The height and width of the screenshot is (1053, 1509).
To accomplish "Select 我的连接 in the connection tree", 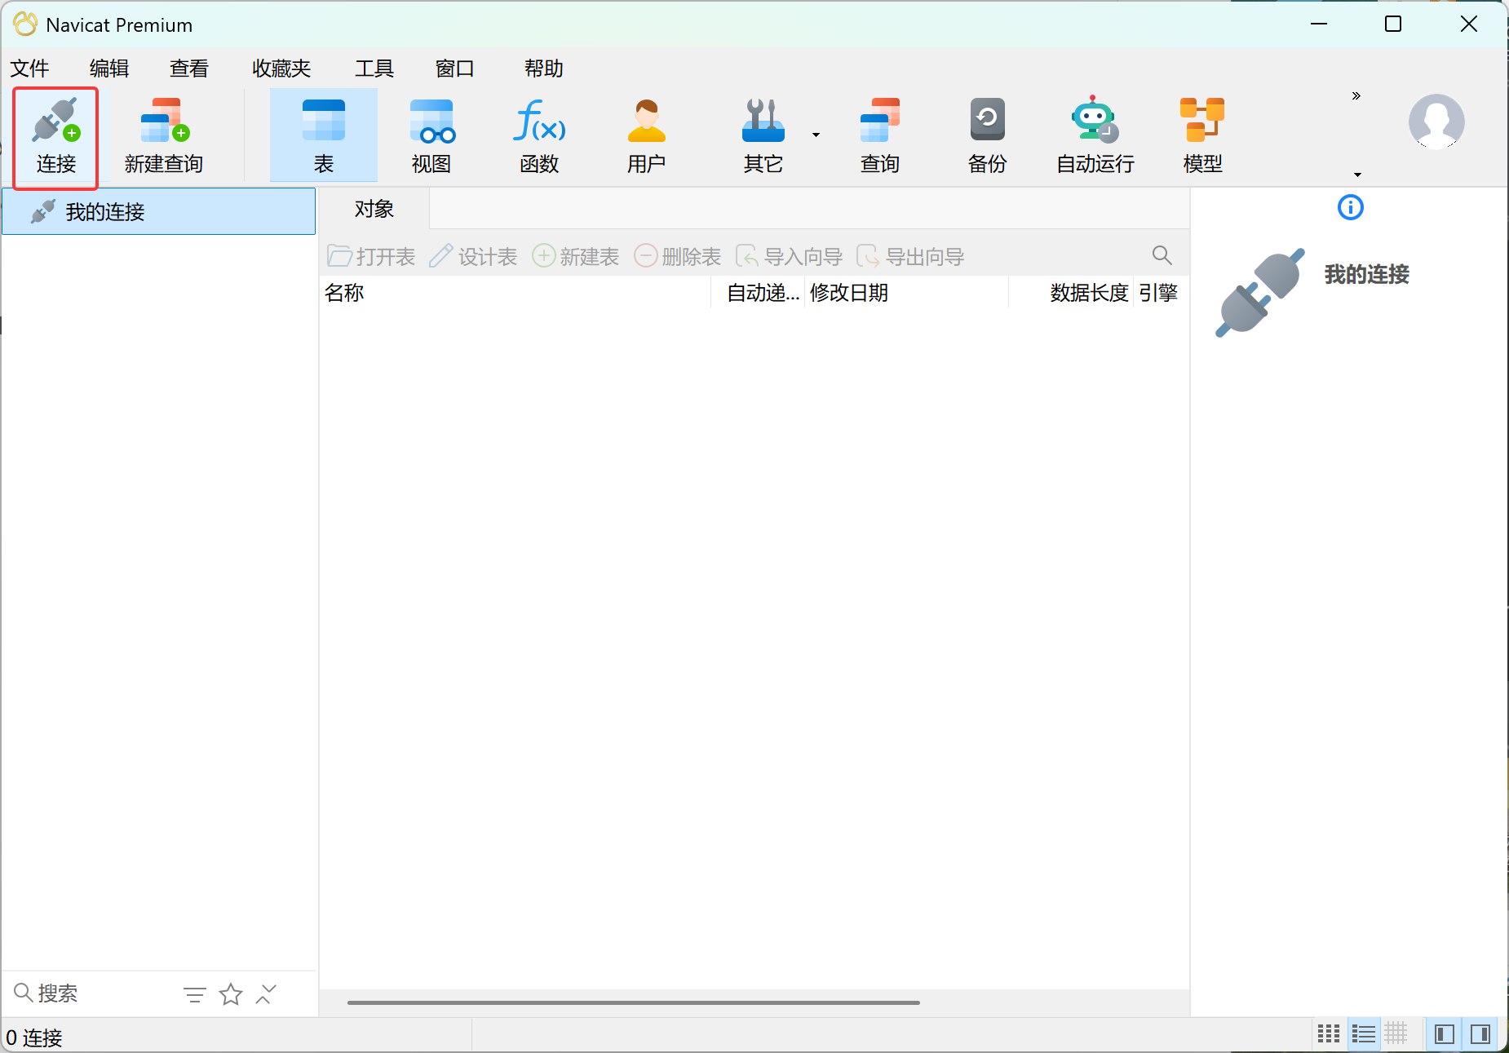I will click(159, 212).
